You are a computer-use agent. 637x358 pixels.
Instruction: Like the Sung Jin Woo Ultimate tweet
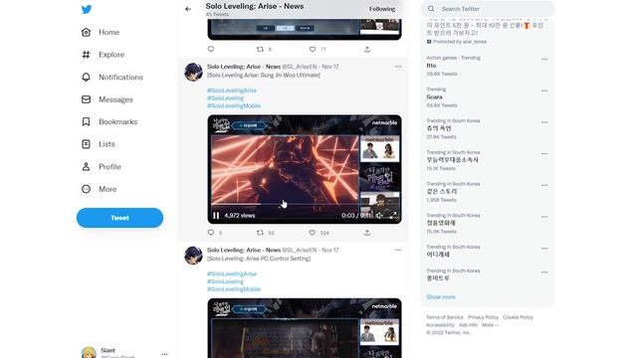click(312, 233)
